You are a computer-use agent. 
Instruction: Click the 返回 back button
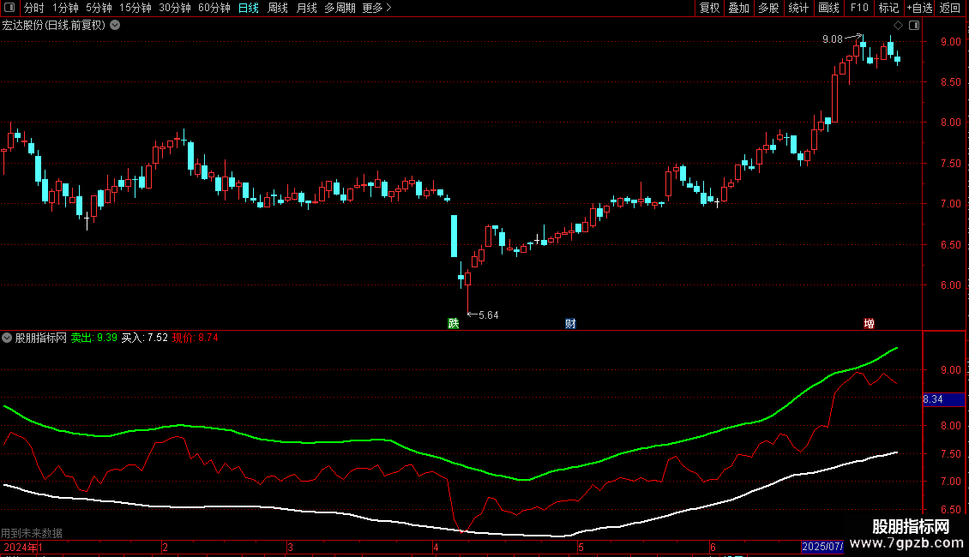[950, 8]
